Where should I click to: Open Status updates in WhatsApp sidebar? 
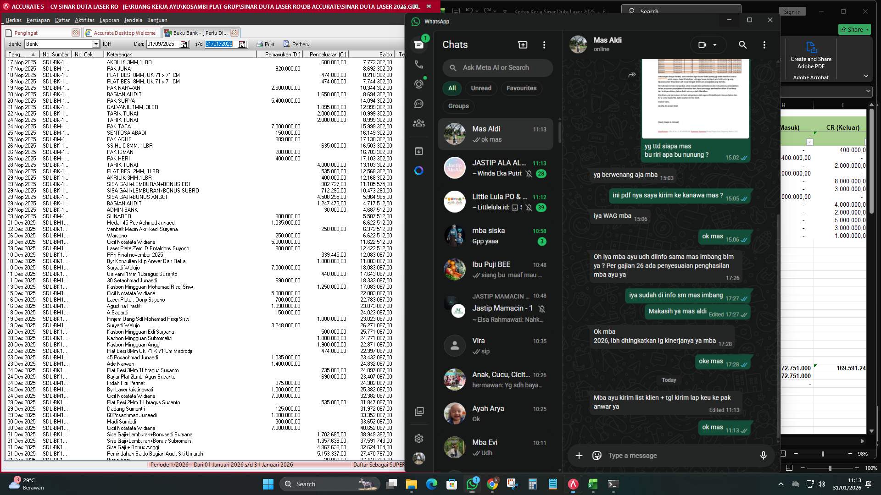pos(419,84)
